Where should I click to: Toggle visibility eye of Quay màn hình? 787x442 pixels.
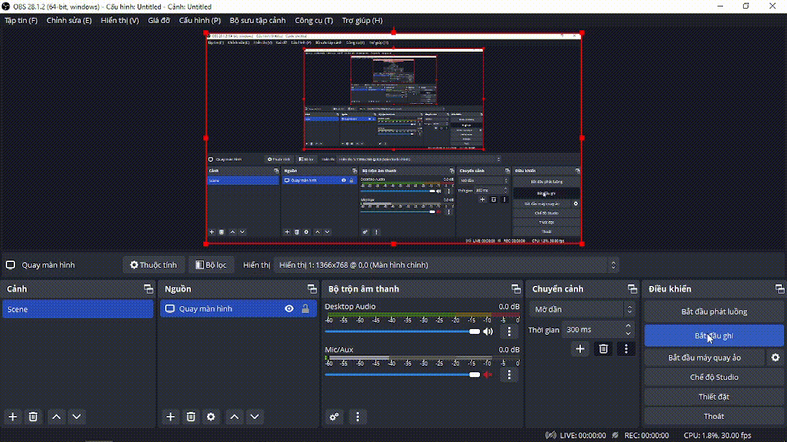pos(289,309)
